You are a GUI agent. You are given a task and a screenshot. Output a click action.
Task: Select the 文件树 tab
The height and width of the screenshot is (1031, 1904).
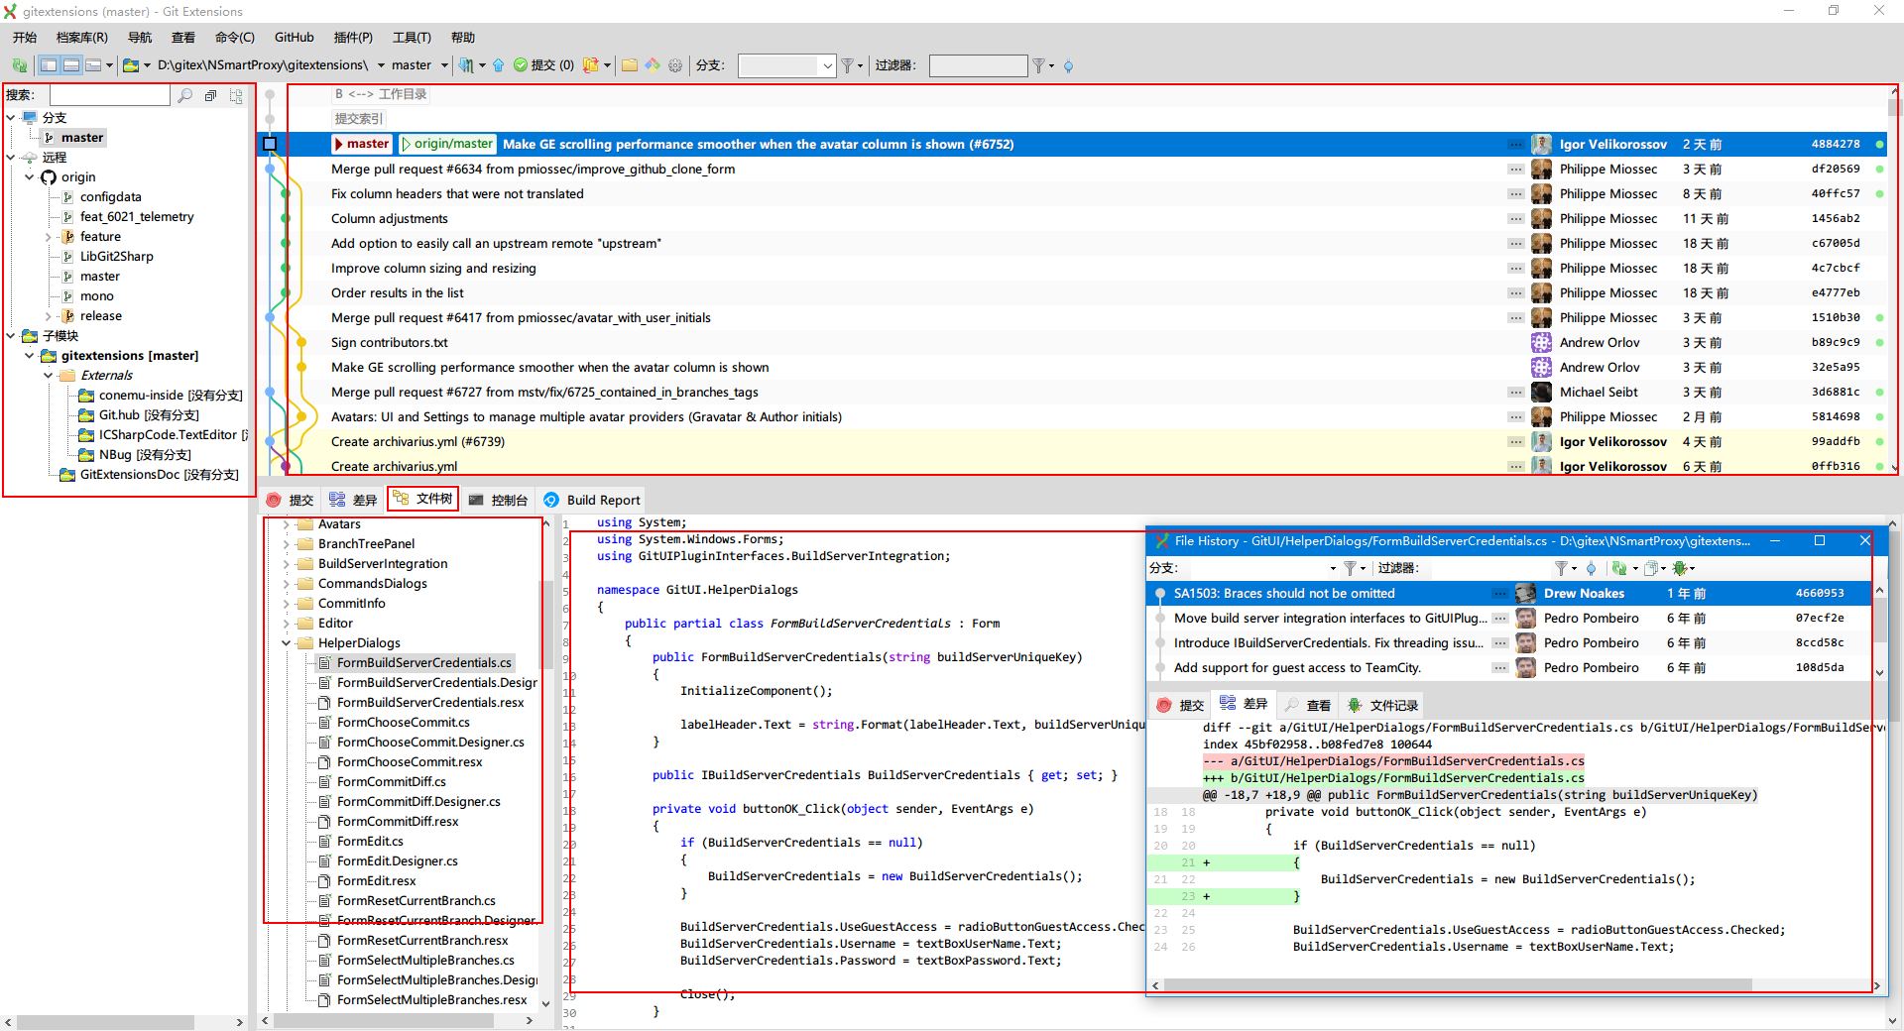[422, 499]
